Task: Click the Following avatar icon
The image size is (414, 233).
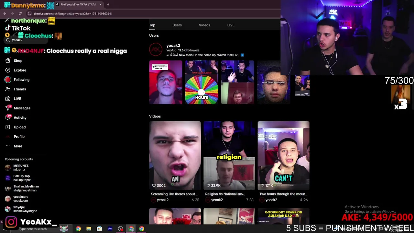Action: click(8, 80)
